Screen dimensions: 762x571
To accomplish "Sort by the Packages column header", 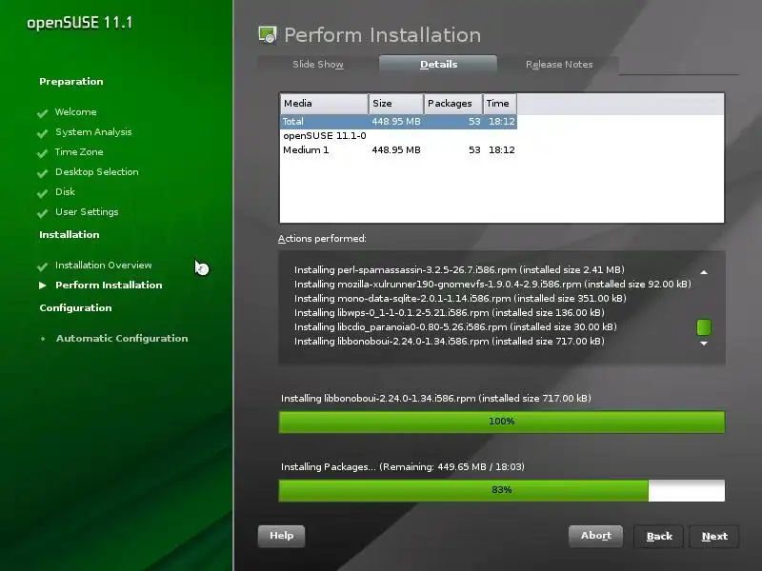I will coord(453,104).
